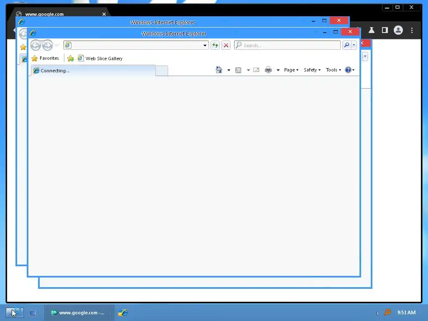Screen dimensions: 428x321
Task: Open the Chrome profile avatar
Action: point(398,30)
